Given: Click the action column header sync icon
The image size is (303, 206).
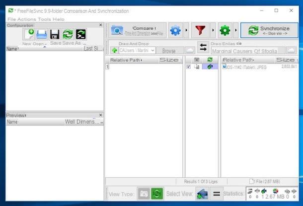Looking at the screenshot, I should (210, 60).
